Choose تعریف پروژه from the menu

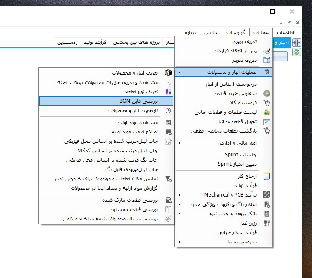pyautogui.click(x=223, y=41)
